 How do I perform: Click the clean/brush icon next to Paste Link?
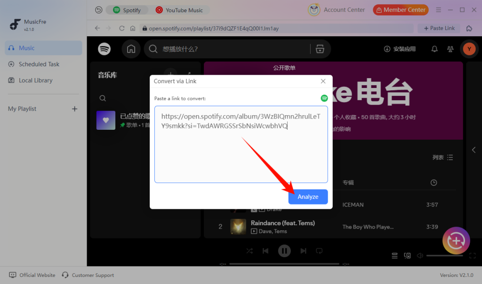(469, 28)
